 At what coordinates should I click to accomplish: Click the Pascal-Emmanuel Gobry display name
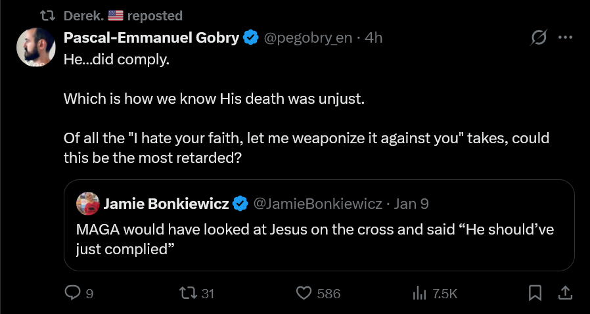point(151,38)
